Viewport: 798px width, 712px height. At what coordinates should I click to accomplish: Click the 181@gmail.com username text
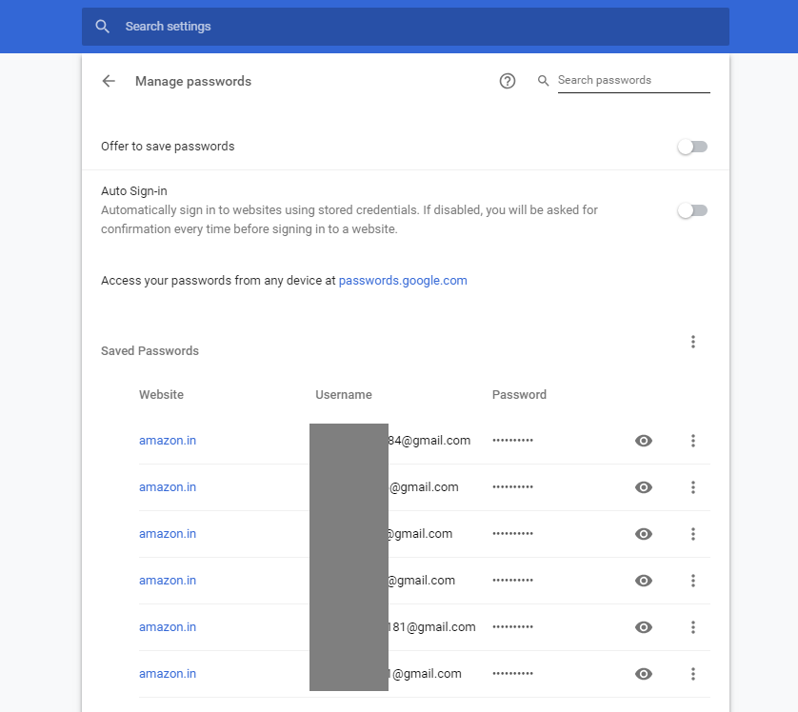(x=432, y=627)
